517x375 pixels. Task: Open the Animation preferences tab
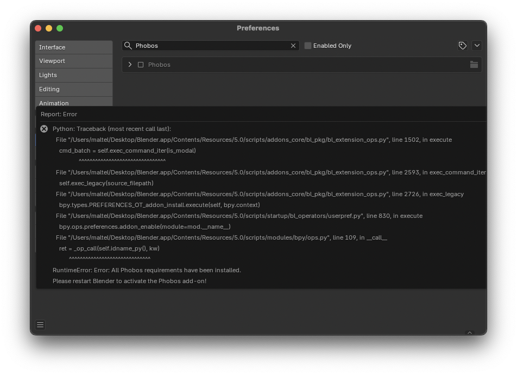[74, 102]
